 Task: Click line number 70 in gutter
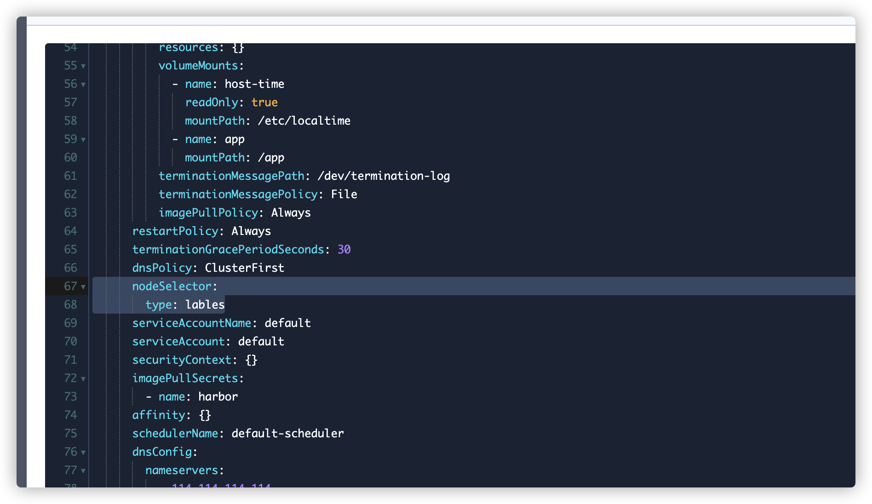[x=70, y=342]
